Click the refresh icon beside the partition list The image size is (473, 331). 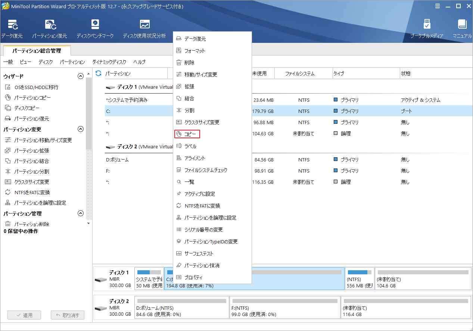[98, 73]
